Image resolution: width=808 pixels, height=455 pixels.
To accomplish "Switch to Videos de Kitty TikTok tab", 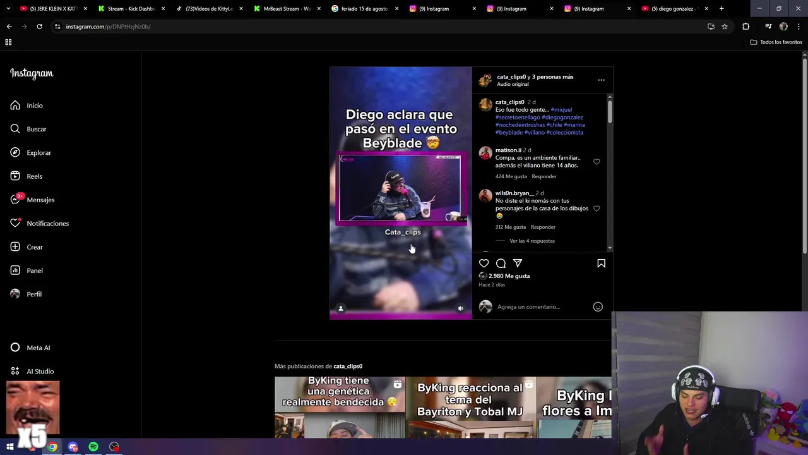I will [x=209, y=9].
